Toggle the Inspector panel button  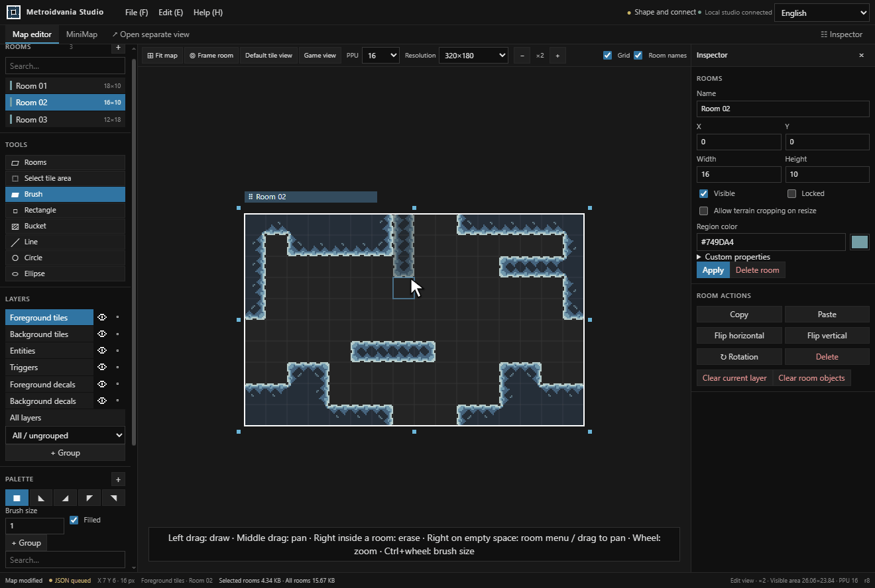tap(841, 34)
